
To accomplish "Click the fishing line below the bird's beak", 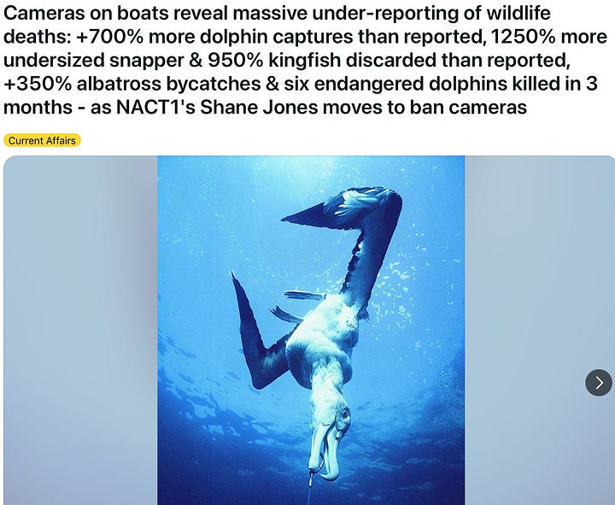I will (311, 489).
